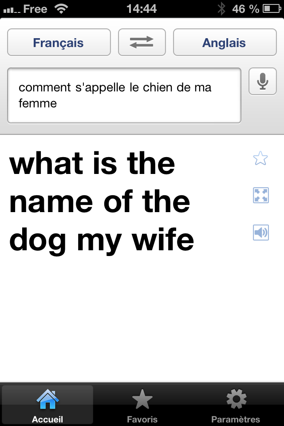Show the translation in full screen
This screenshot has width=284, height=426.
[x=260, y=195]
